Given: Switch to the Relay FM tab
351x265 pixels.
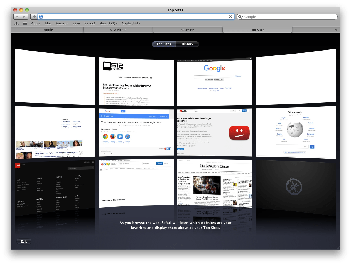Looking at the screenshot, I should [x=188, y=30].
